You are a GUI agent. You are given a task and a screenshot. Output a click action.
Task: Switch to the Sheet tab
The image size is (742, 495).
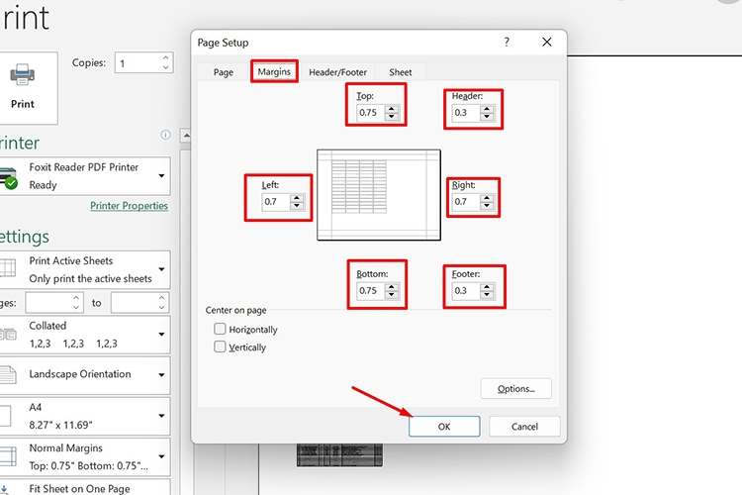coord(401,72)
